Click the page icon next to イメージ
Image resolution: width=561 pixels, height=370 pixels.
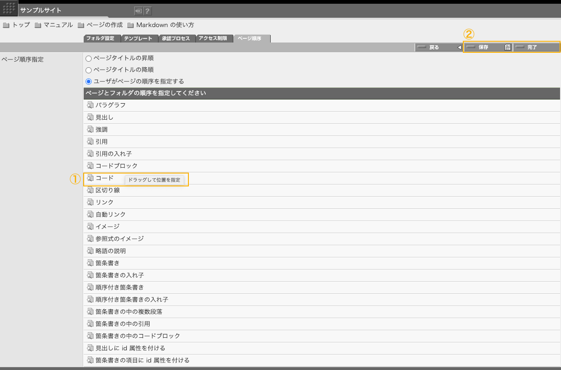pyautogui.click(x=90, y=227)
